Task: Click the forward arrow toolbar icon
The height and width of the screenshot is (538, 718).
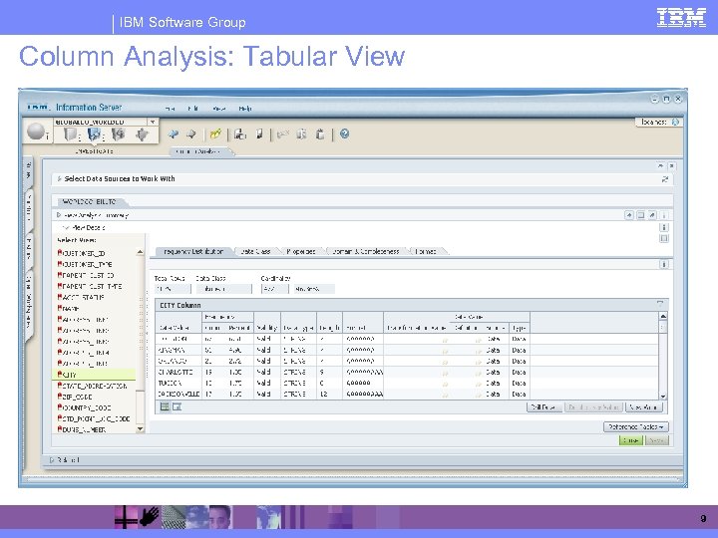Action: pos(191,134)
